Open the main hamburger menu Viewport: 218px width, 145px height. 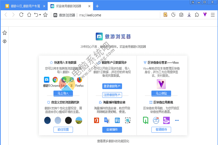coord(213,15)
